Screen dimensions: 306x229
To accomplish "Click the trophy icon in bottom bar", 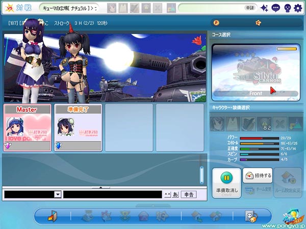I will [x=125, y=216].
